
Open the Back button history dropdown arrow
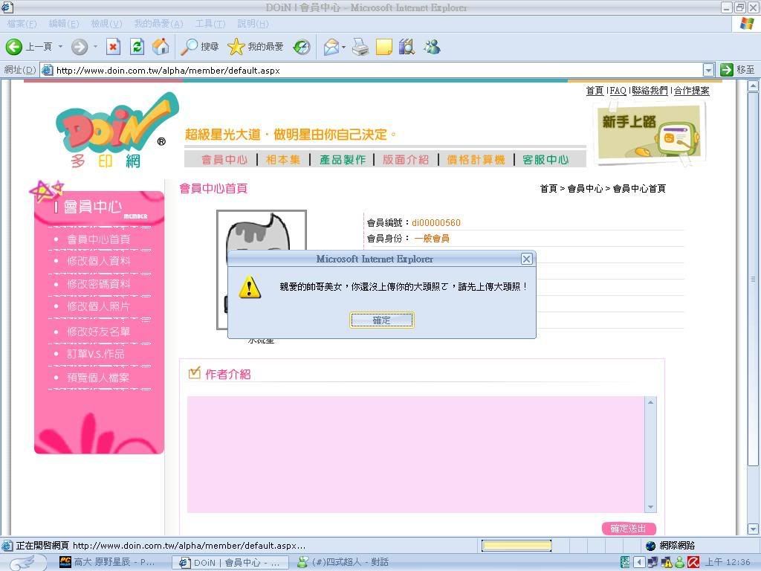click(x=61, y=47)
